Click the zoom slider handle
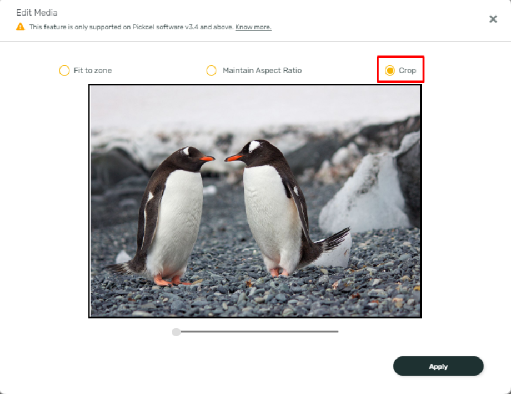Image resolution: width=511 pixels, height=394 pixels. (x=176, y=332)
